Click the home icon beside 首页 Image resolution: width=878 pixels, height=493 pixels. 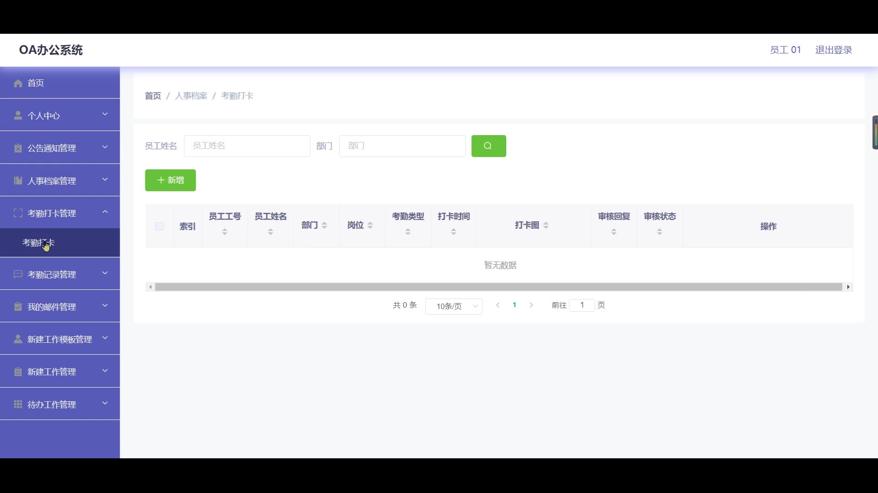pos(18,83)
